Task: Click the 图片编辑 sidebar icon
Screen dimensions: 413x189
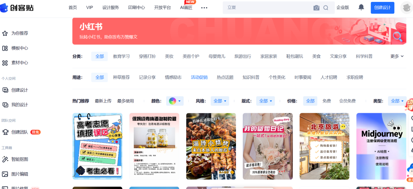Action: pos(5,174)
